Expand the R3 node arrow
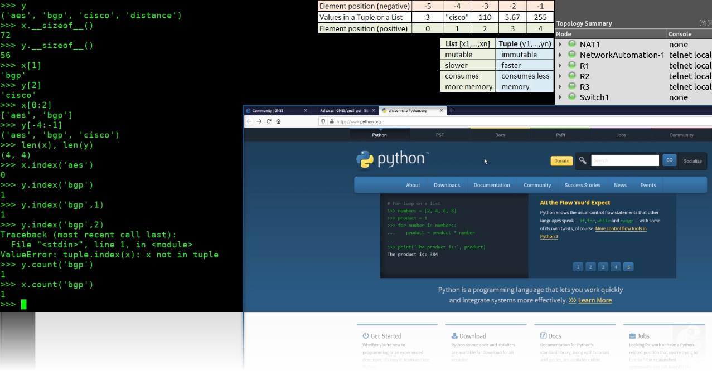712x371 pixels. pyautogui.click(x=560, y=87)
